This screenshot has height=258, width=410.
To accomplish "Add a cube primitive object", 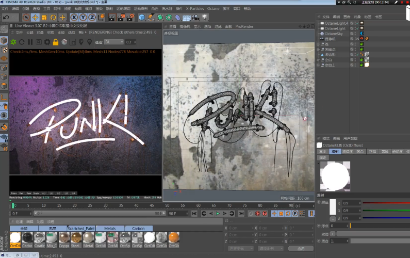I will [142, 18].
